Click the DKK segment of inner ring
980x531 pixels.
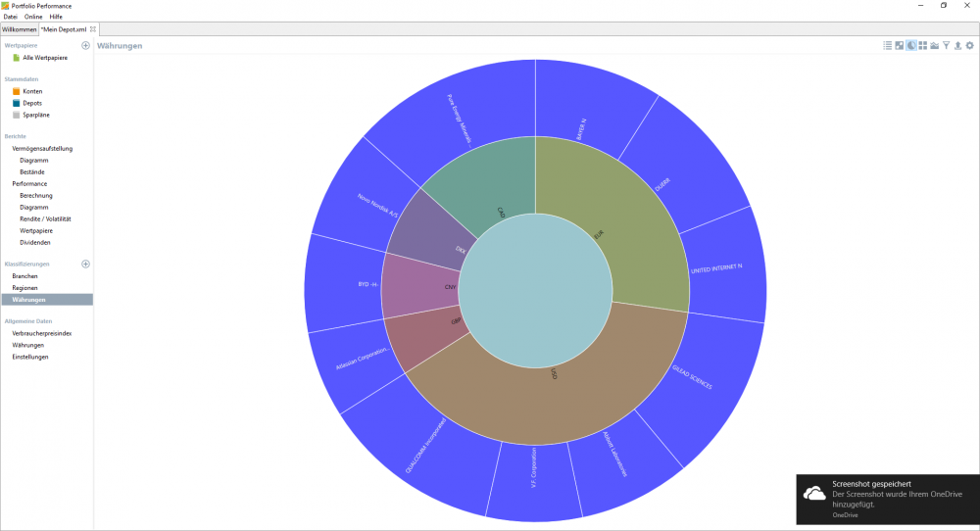tap(432, 231)
